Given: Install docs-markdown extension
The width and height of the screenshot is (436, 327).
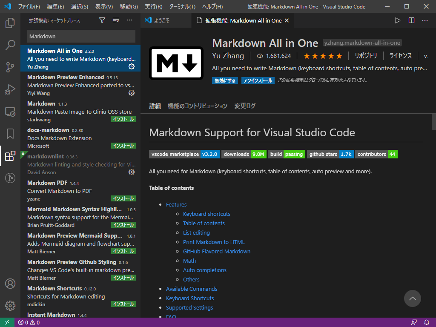Looking at the screenshot, I should tap(123, 146).
